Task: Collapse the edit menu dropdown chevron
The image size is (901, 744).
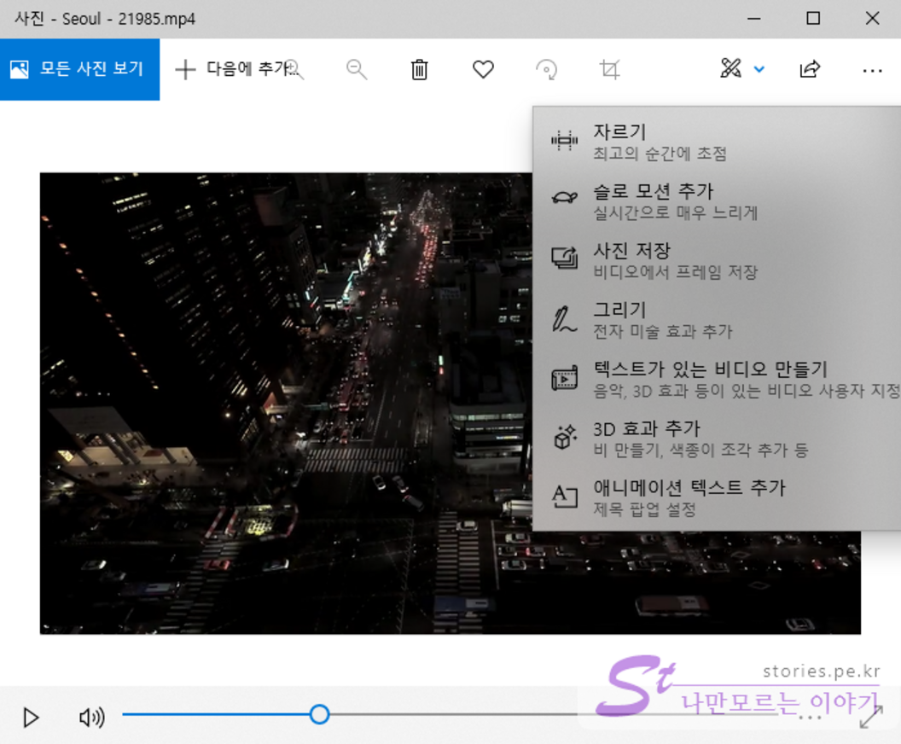Action: 759,70
